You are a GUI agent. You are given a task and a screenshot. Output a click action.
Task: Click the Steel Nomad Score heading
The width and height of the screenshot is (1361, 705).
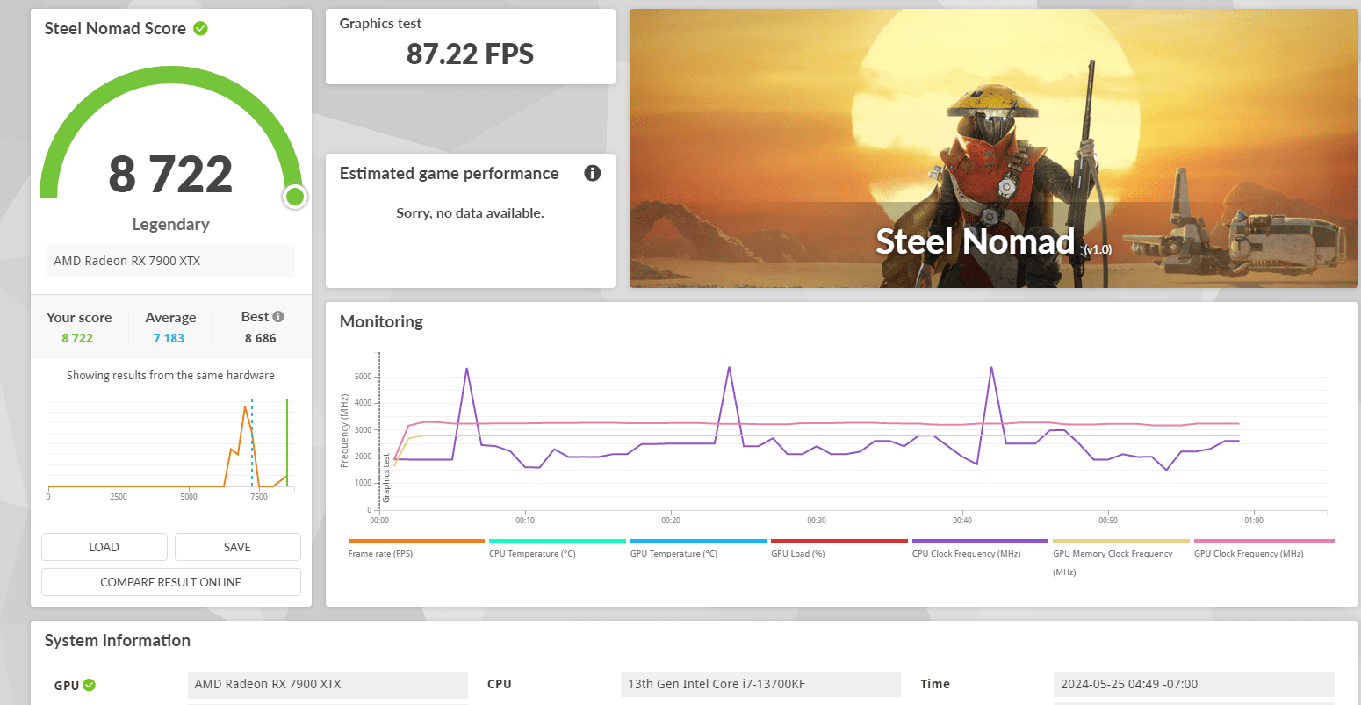(x=115, y=28)
